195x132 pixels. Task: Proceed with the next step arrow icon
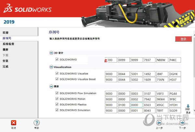point(182,123)
